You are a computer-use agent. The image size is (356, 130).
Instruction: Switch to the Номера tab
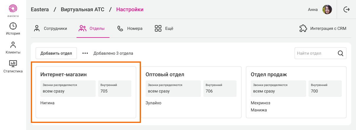[130, 29]
